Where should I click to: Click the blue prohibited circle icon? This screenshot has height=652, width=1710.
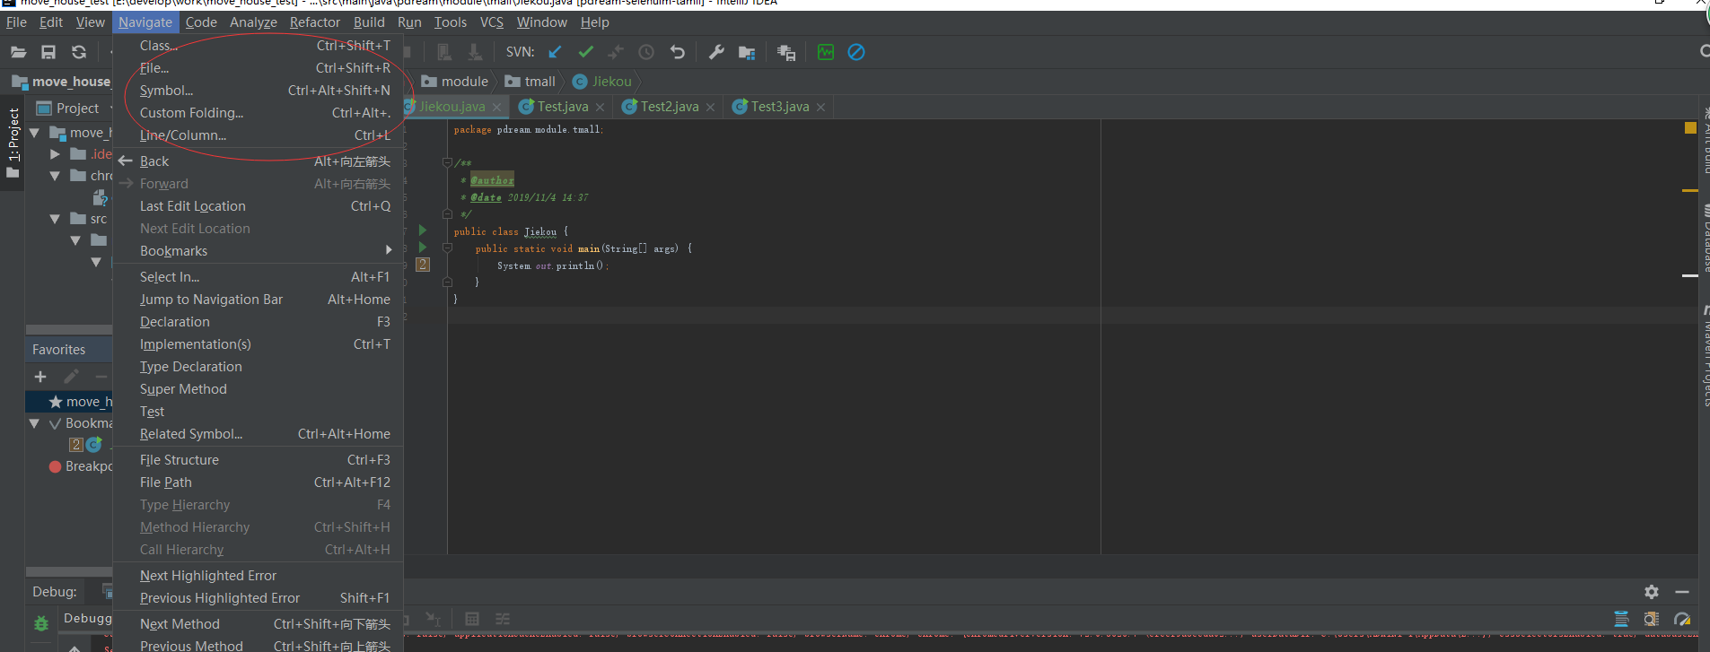coord(856,52)
